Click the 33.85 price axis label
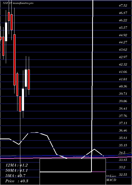132x185 pixels. click(123, 160)
